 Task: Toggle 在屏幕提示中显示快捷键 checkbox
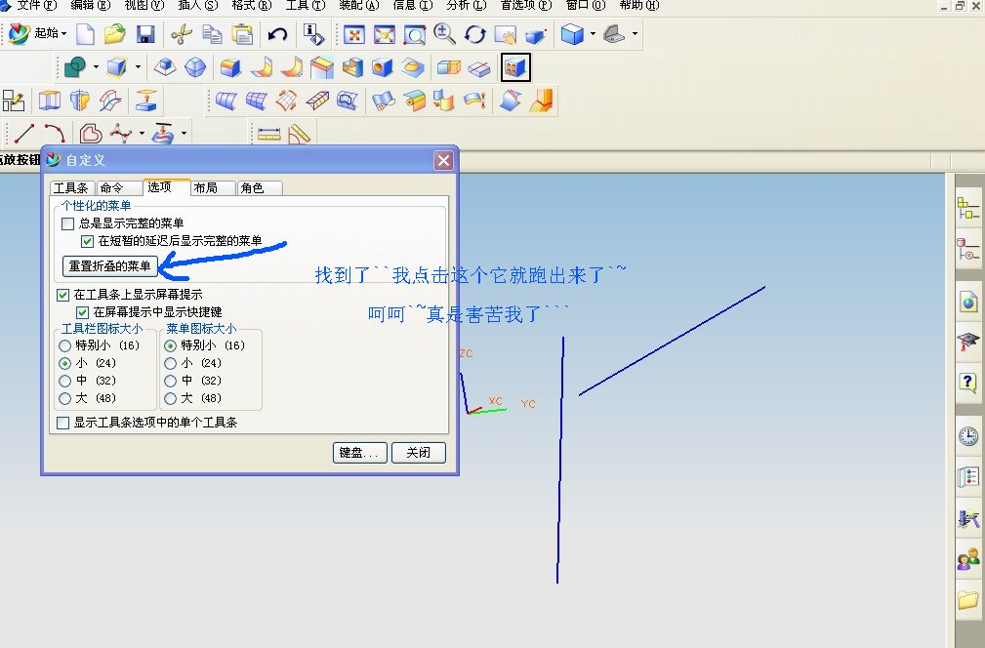[x=82, y=312]
